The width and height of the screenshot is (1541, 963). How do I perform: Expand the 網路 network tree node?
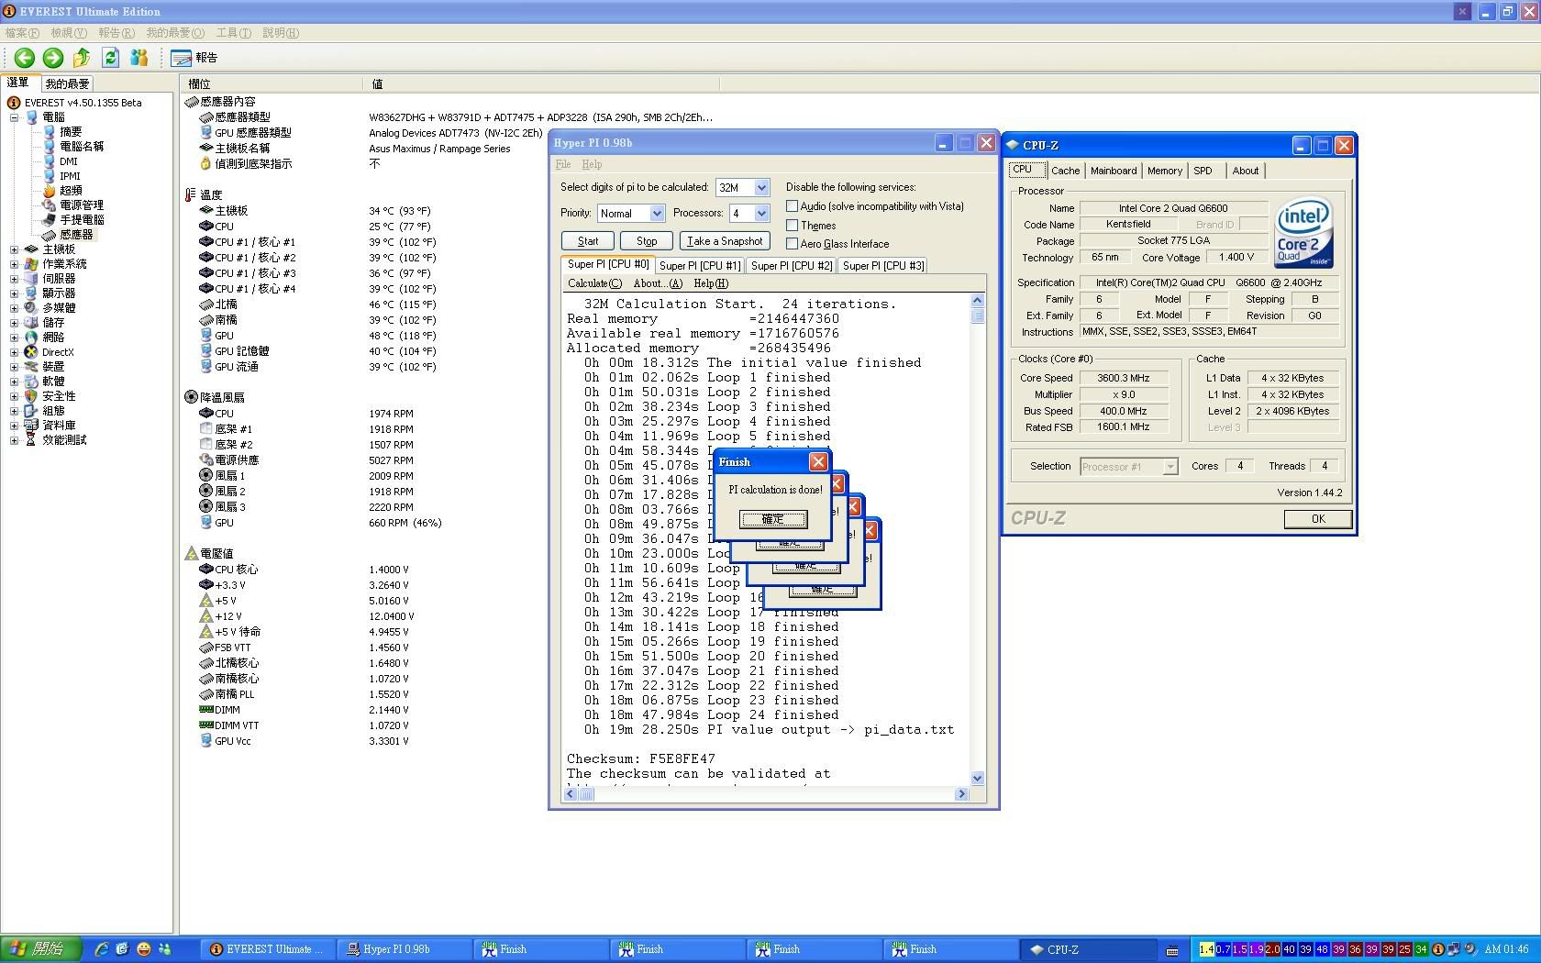pos(14,338)
